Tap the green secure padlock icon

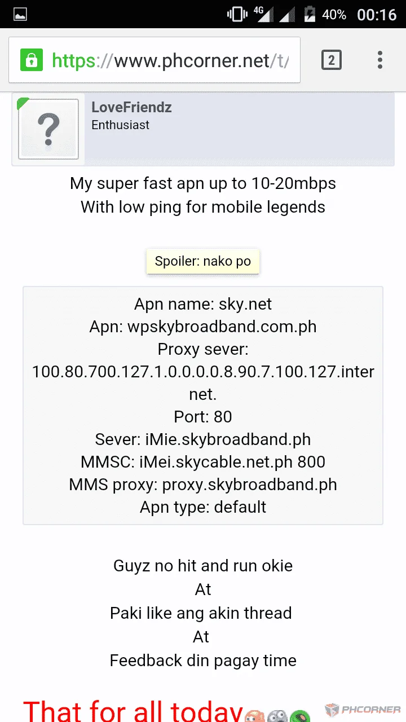[32, 60]
